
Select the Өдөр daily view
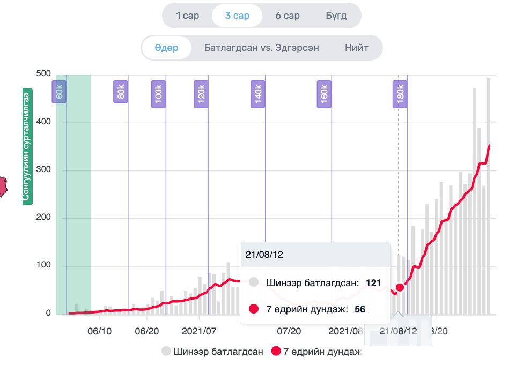coord(166,48)
